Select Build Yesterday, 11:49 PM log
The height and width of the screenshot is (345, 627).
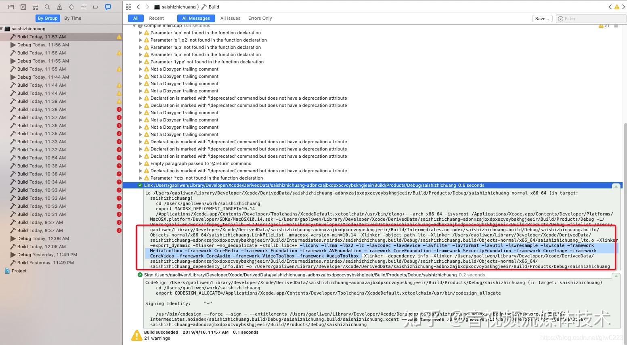click(x=61, y=263)
